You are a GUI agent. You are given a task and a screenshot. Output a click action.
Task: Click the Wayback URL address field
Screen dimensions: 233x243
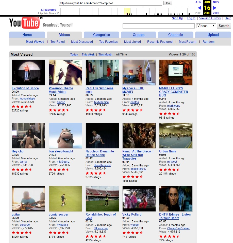point(111,3)
